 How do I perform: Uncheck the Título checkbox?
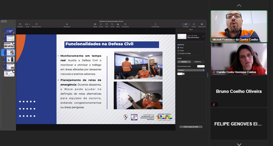[178, 48]
